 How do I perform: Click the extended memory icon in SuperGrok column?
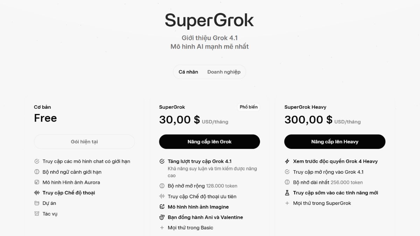(162, 186)
